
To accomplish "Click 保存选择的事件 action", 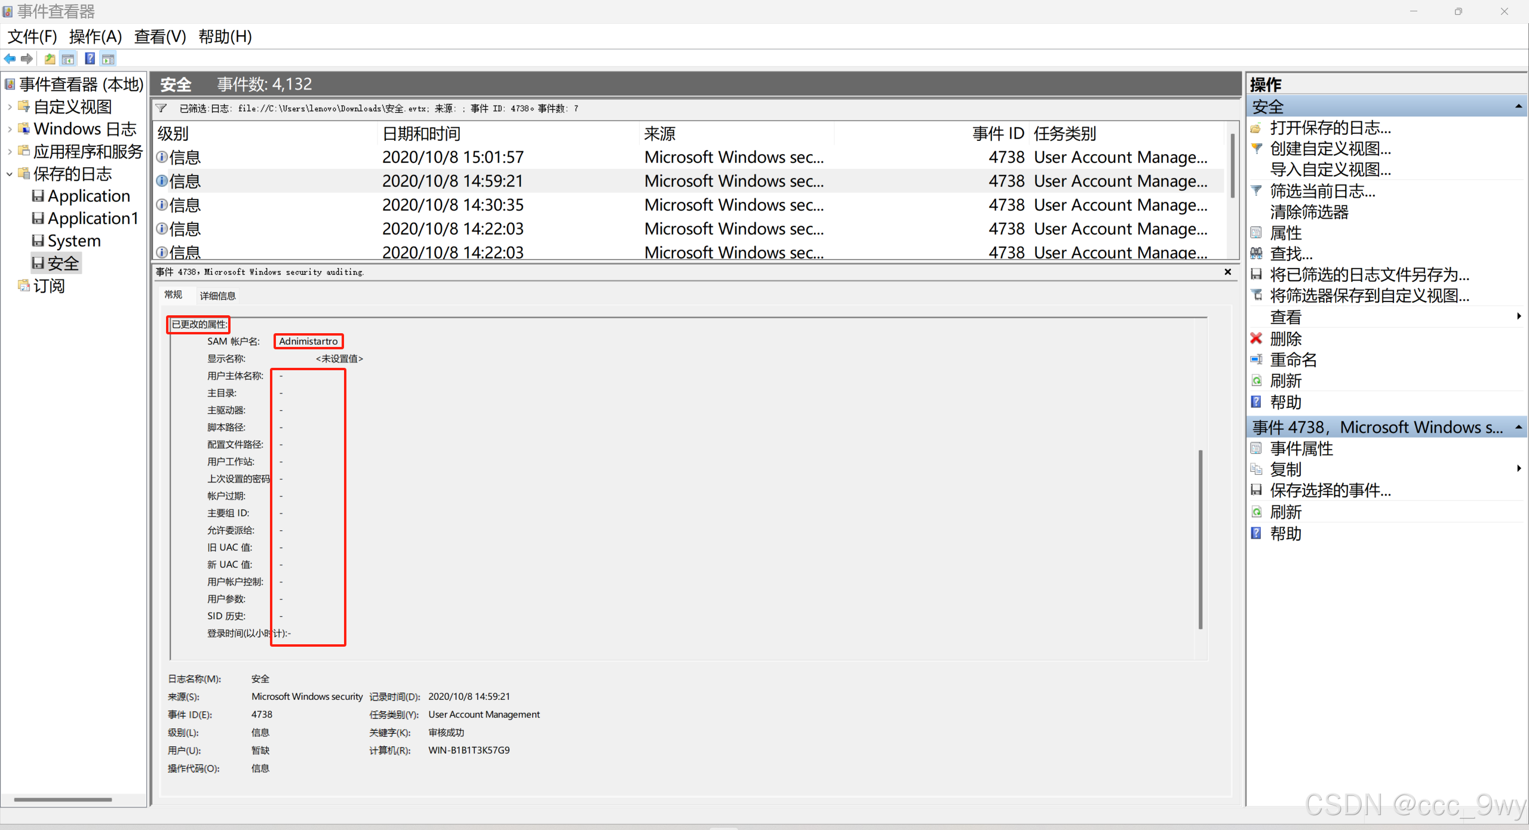I will pyautogui.click(x=1330, y=490).
